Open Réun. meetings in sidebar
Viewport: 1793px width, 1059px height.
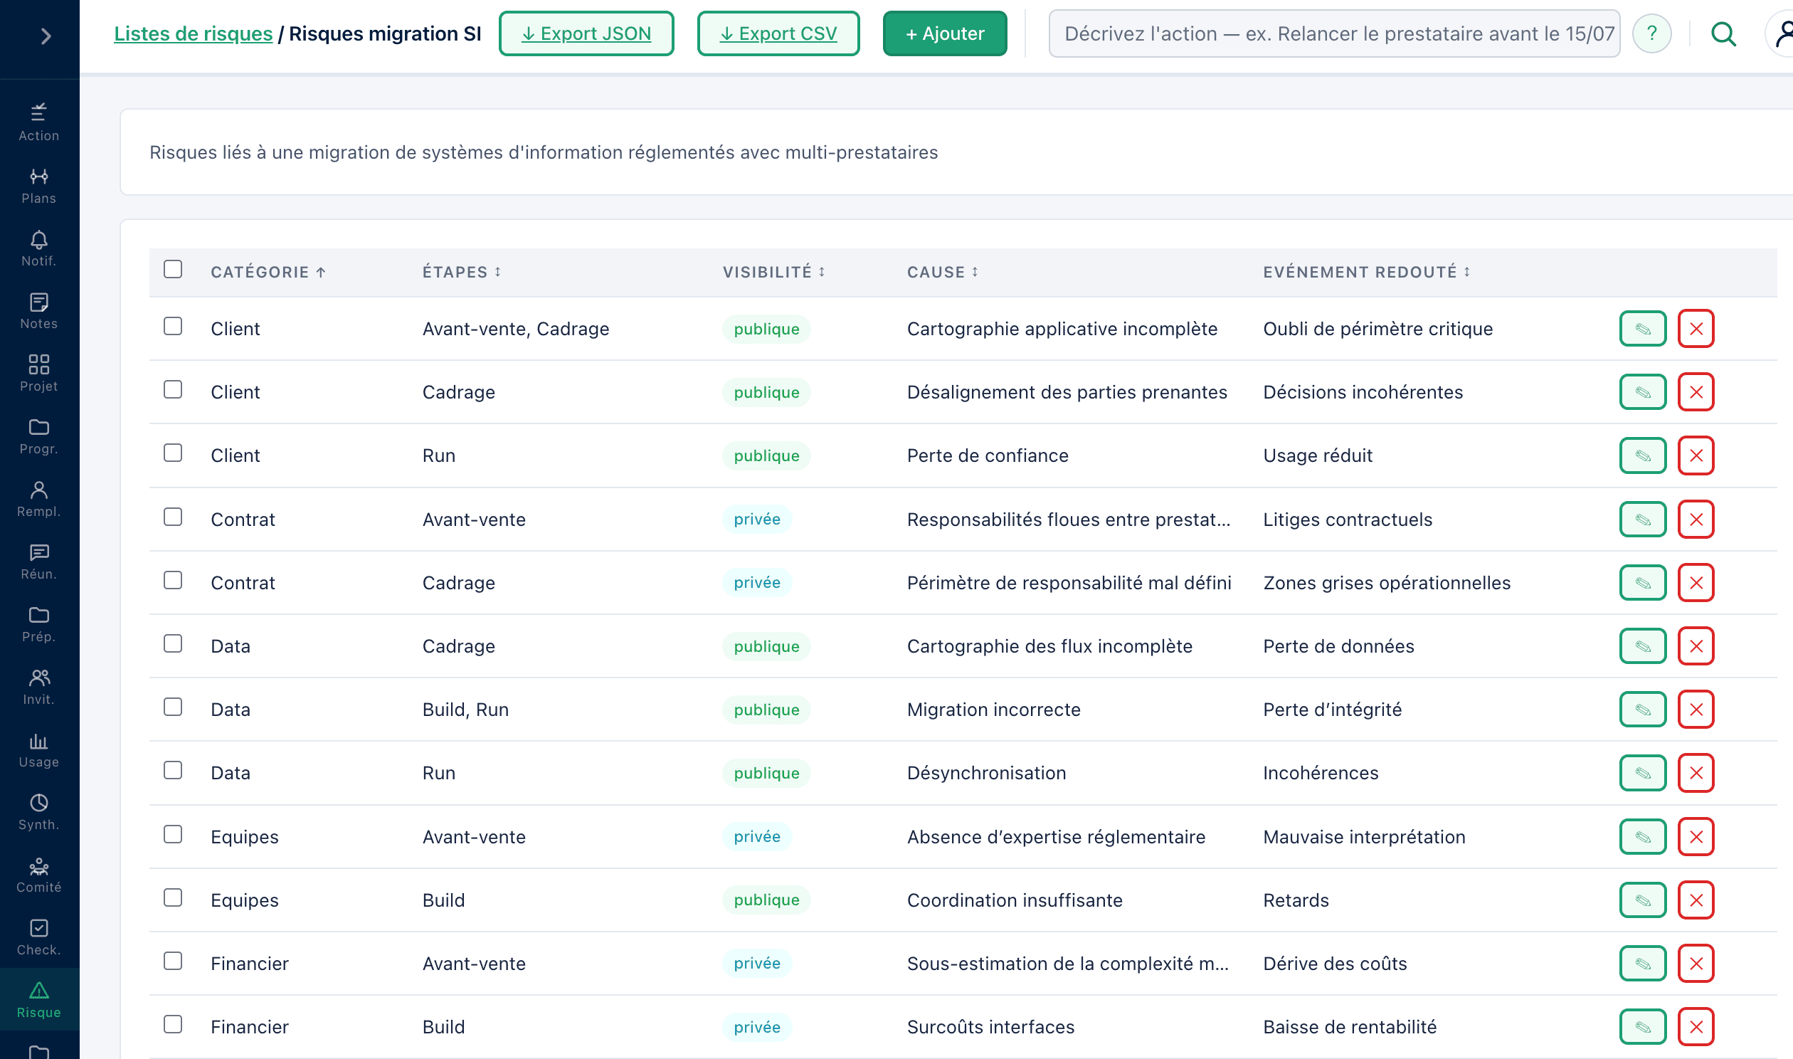(x=39, y=562)
